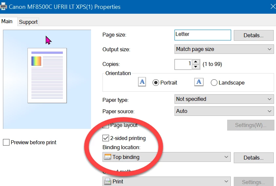Click the Page size Letter field
276x186 pixels.
[203, 35]
